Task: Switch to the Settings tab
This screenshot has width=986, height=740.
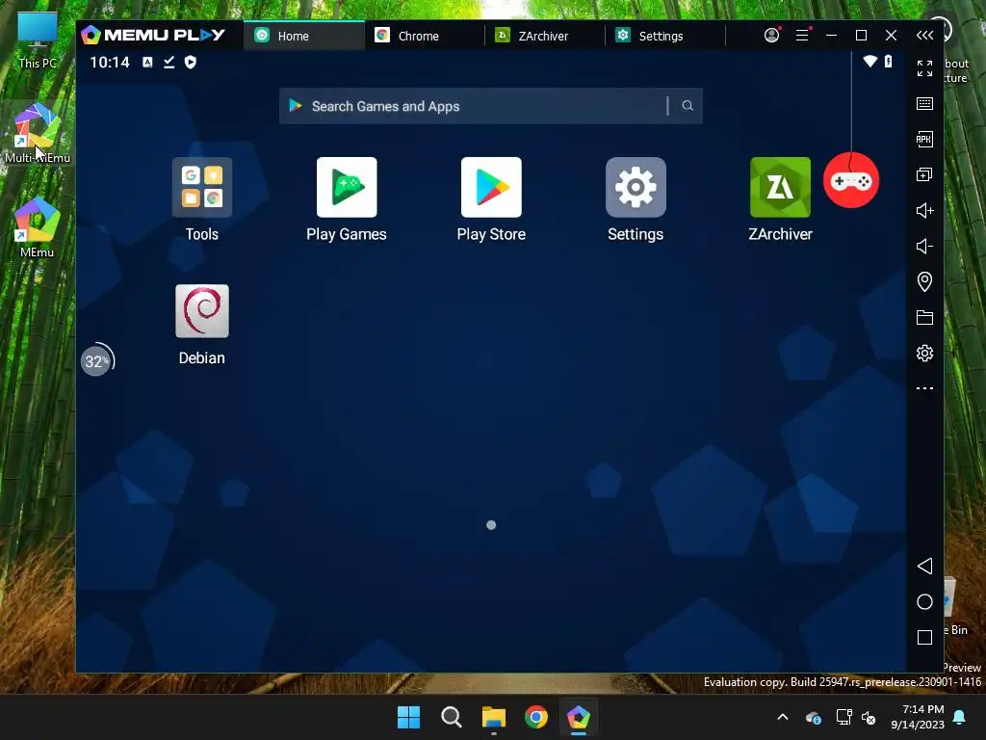Action: coord(665,36)
